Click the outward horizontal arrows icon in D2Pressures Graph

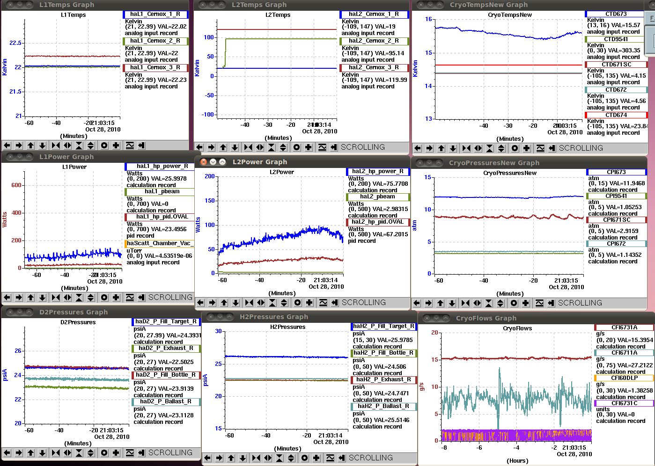tap(67, 453)
